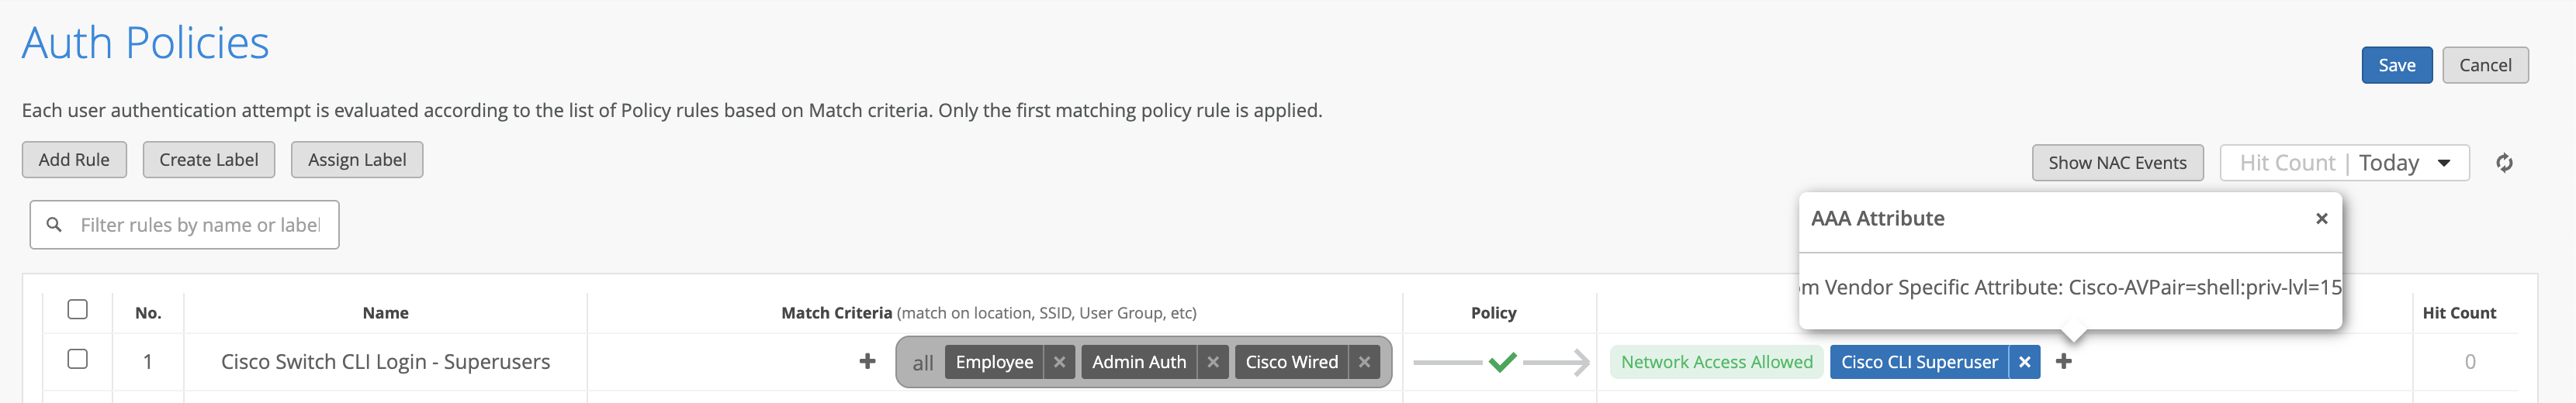The width and height of the screenshot is (2576, 403).
Task: Remove the Cisco CLI Superuser label
Action: click(2024, 362)
